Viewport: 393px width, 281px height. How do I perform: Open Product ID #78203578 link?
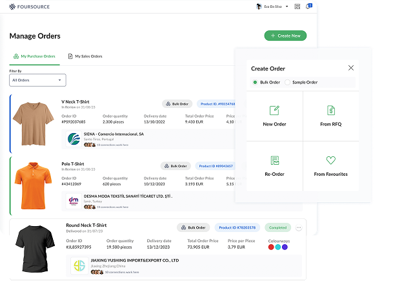(x=237, y=227)
